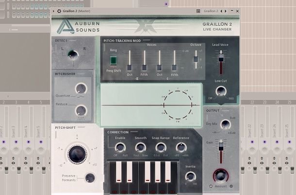Open the Graillon 2 preset name dropdown
Viewport: 296px width, 195px height.
211,11
